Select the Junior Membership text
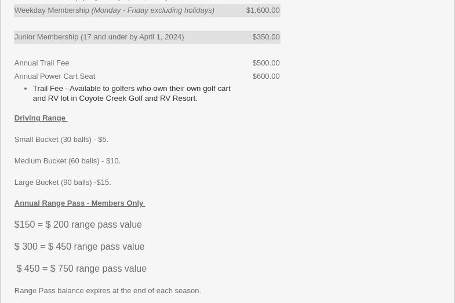This screenshot has width=455, height=303. 99,36
